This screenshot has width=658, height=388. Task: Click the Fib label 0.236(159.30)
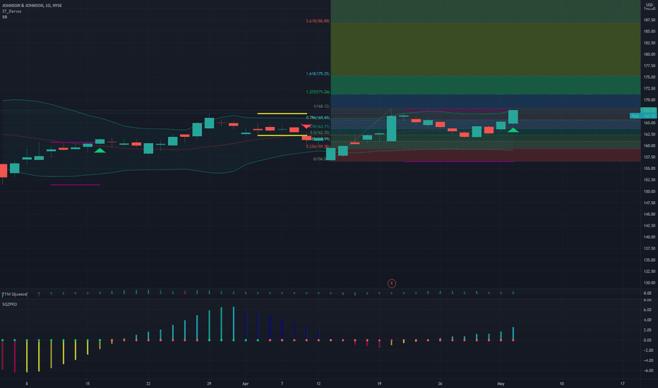pyautogui.click(x=318, y=147)
